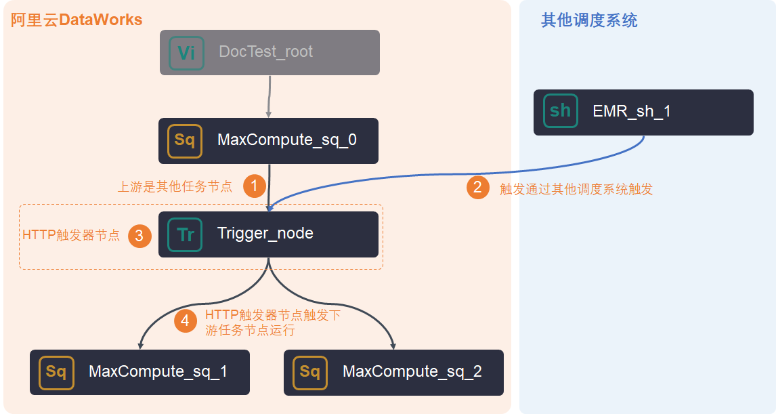Click the 上游是其他任务节点 label
The image size is (776, 414).
(175, 187)
